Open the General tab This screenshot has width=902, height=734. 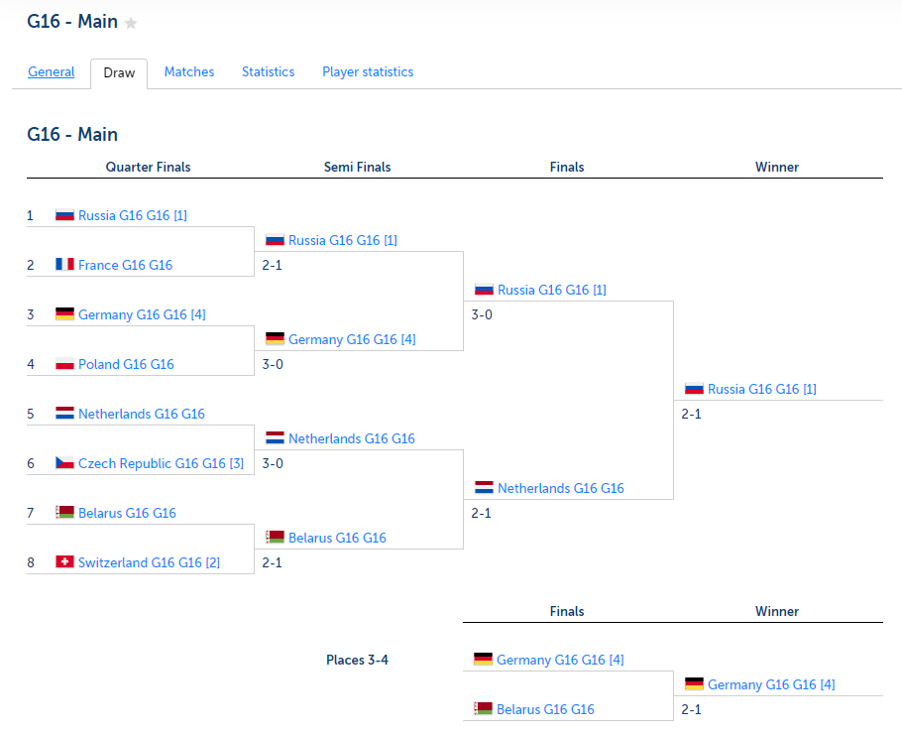[x=52, y=72]
